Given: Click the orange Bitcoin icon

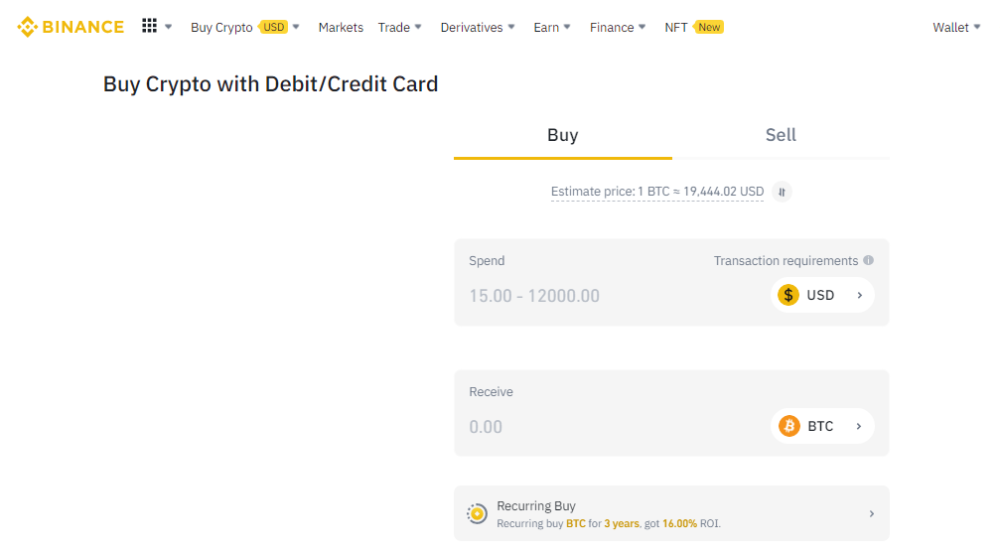Looking at the screenshot, I should tap(788, 426).
